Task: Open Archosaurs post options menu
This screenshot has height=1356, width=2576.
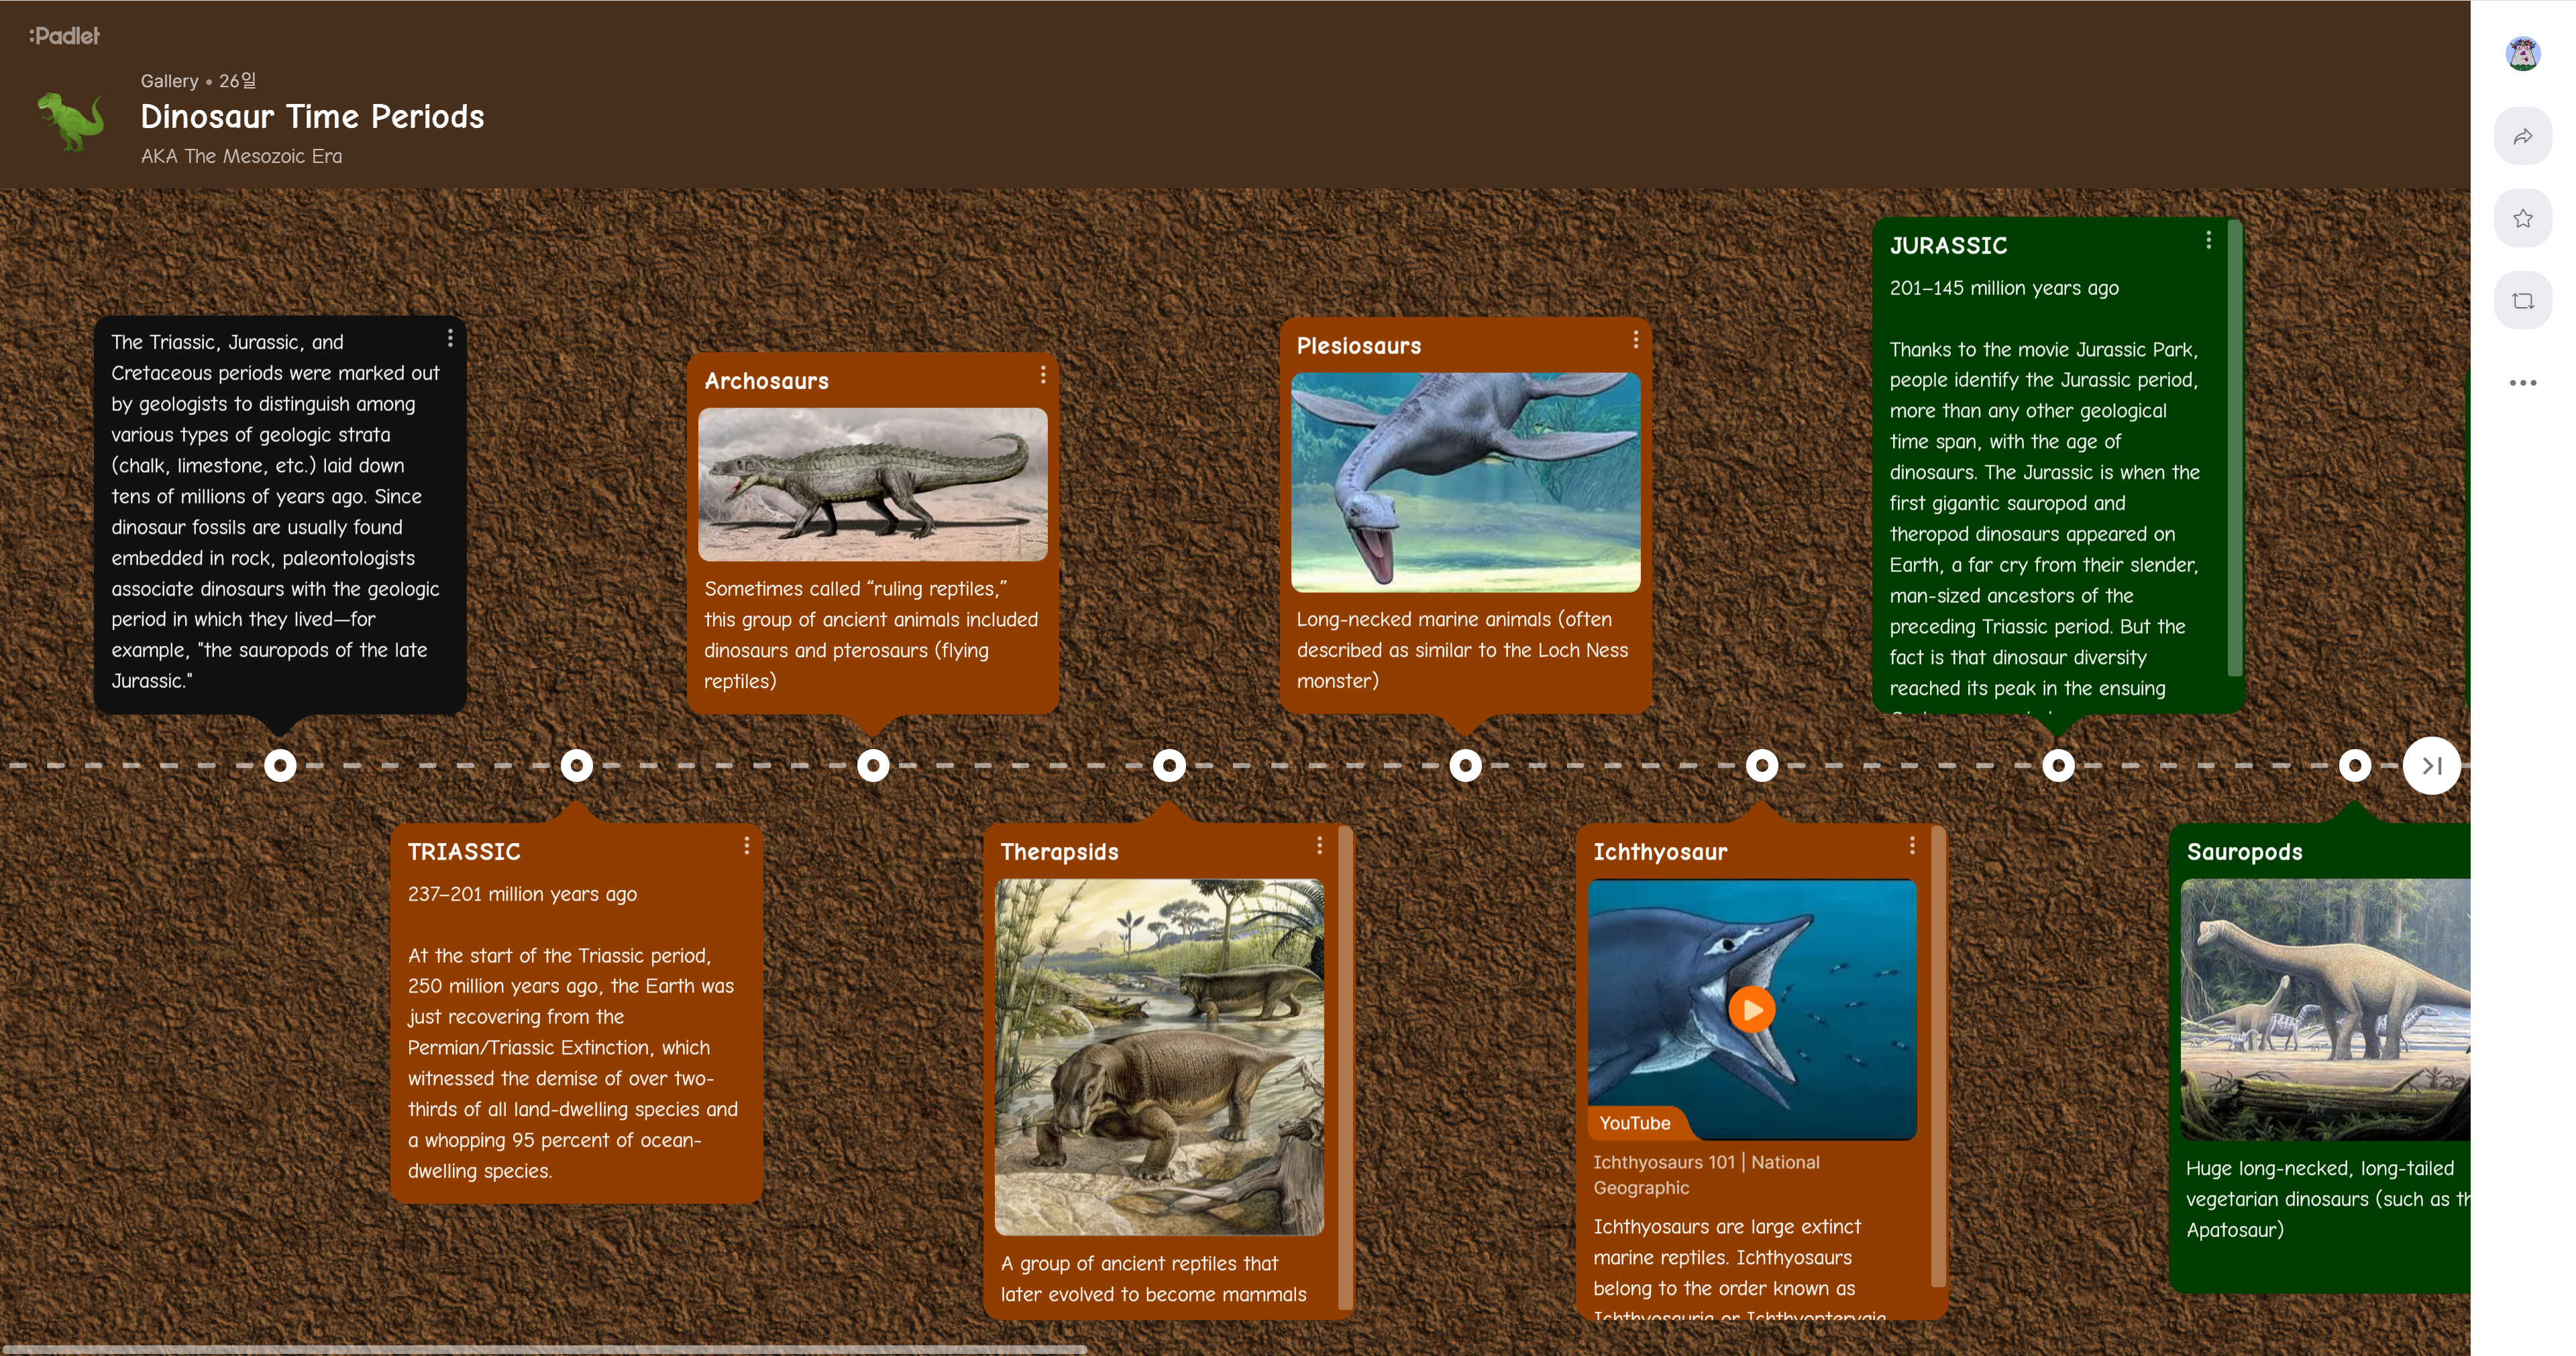Action: click(1043, 375)
